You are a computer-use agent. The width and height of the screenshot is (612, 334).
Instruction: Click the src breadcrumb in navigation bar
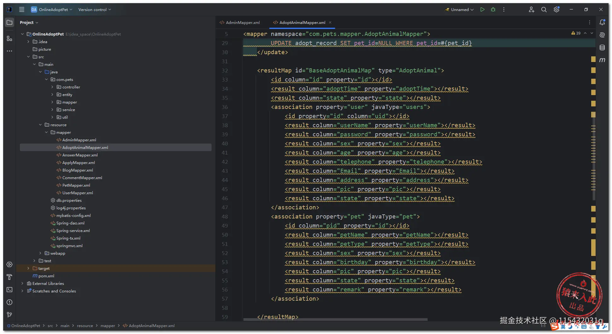click(50, 326)
